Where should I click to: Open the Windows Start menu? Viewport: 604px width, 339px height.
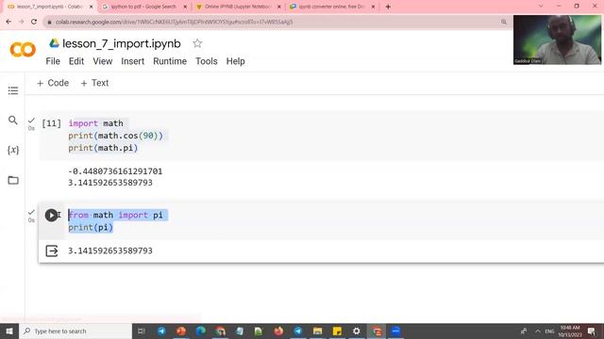pos(8,331)
